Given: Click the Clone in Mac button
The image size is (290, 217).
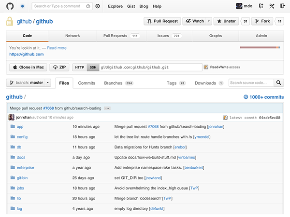Looking at the screenshot, I should click(x=29, y=68).
